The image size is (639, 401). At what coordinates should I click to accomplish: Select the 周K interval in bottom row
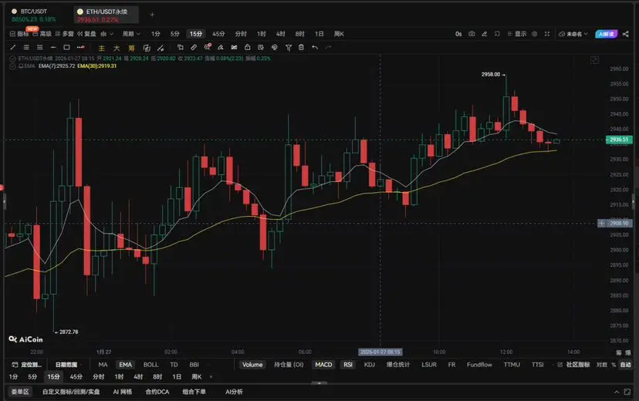click(x=197, y=377)
